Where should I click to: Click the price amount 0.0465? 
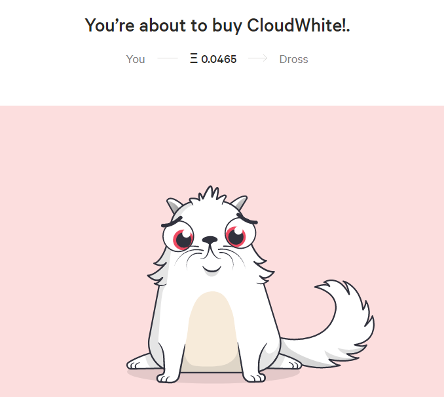pyautogui.click(x=219, y=59)
